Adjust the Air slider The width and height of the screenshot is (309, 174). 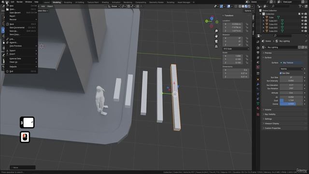pos(291,97)
